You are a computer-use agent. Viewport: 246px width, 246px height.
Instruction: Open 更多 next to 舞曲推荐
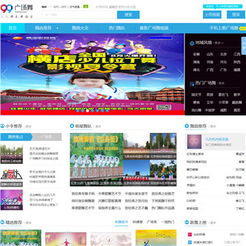(213, 126)
